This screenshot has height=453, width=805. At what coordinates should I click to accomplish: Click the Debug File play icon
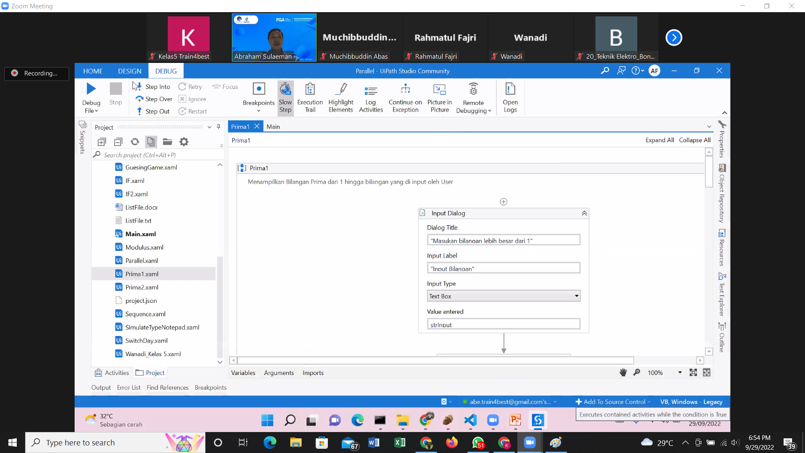click(91, 89)
